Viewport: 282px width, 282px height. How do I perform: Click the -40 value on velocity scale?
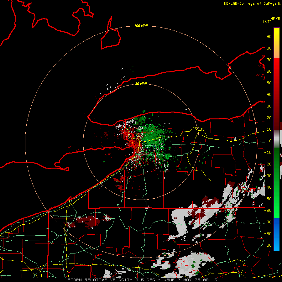click(x=268, y=187)
